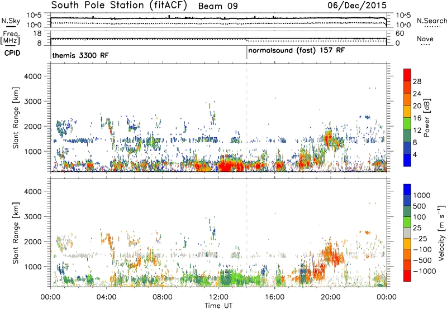447x309 pixels.
Task: Click the strong red power echo near 13:00
Action: click(x=230, y=165)
